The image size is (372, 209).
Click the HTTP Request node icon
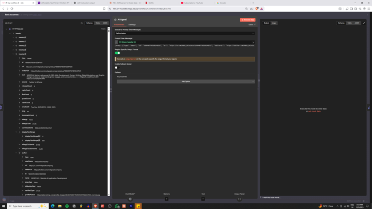10,29
